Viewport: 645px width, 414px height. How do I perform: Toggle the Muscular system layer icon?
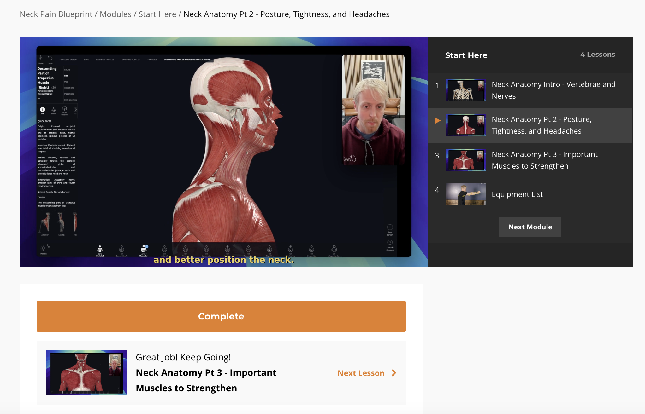(x=144, y=249)
